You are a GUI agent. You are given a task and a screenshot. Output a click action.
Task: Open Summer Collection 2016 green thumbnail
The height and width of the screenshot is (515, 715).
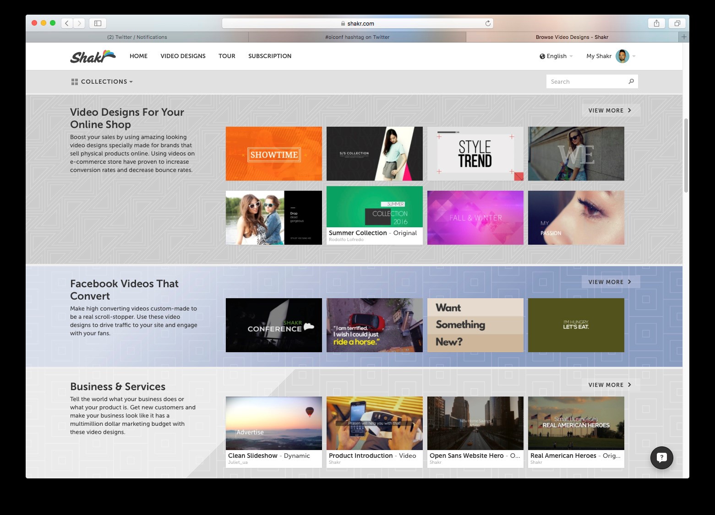click(375, 207)
